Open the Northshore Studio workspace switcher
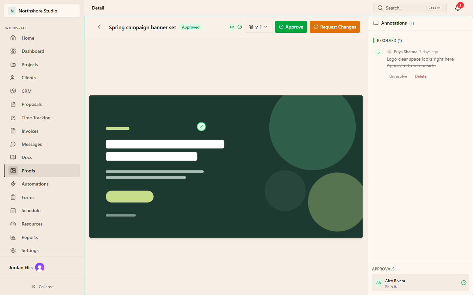473x295 pixels. pos(42,11)
